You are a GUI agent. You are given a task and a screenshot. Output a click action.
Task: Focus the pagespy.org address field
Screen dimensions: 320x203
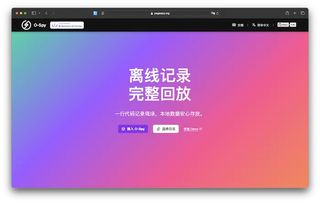[x=160, y=13]
